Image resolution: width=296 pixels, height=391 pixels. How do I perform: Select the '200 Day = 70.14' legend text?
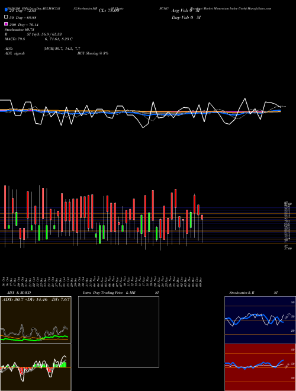24,24
